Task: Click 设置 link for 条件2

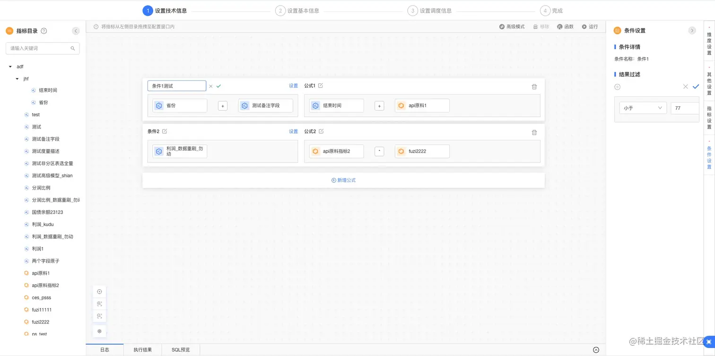Action: tap(294, 132)
